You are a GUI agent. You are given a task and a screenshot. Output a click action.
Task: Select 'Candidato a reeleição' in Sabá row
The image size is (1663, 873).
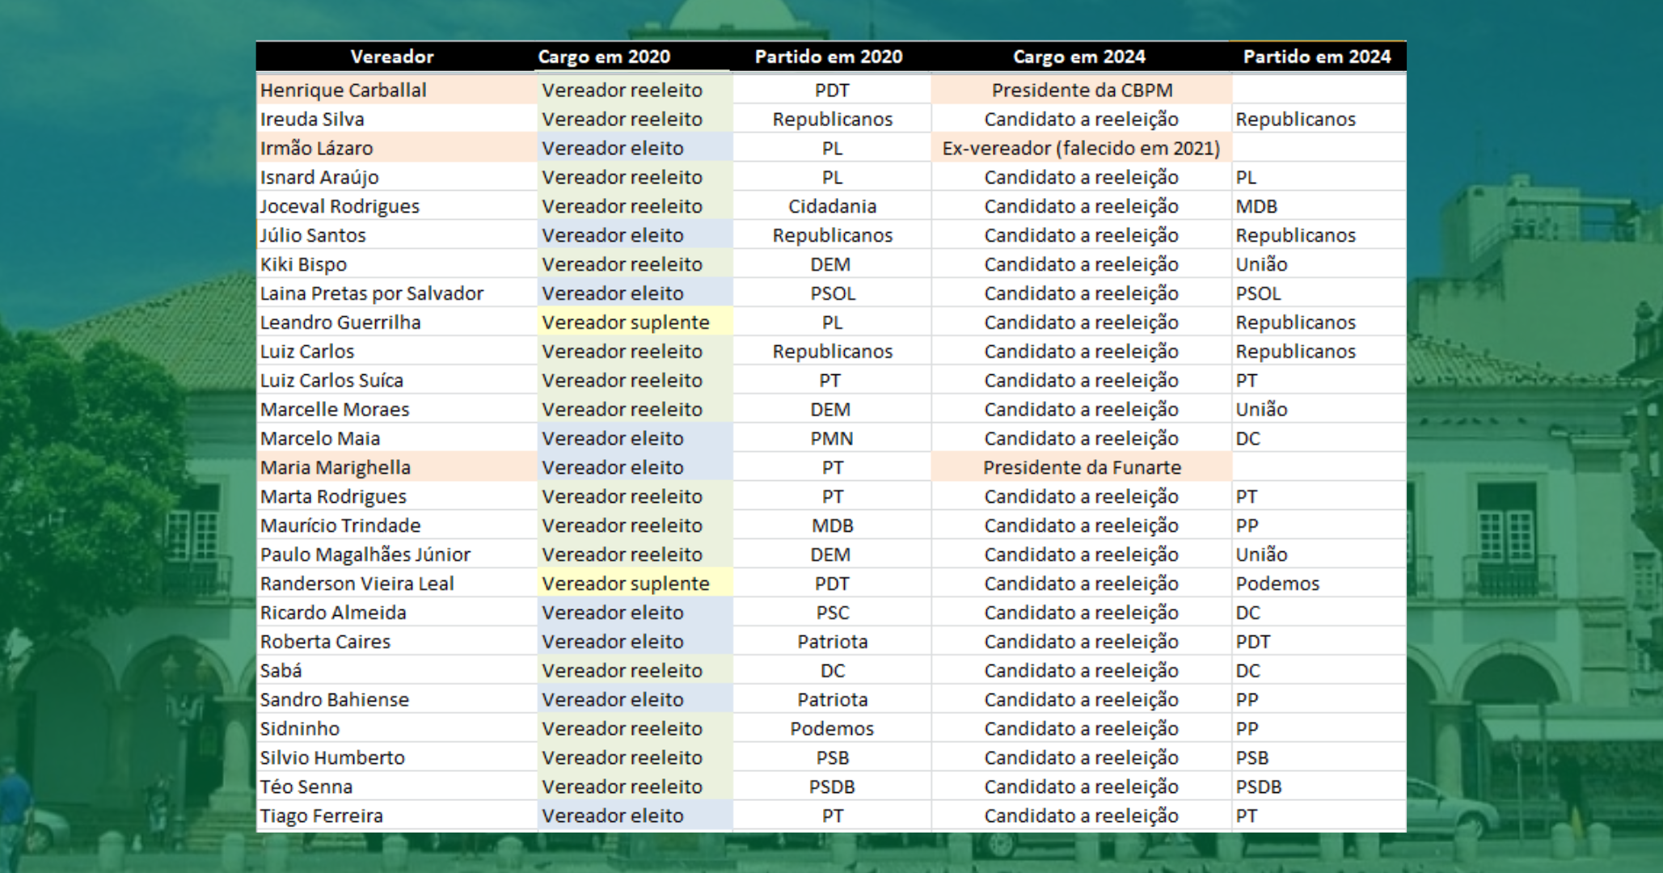pos(1082,672)
